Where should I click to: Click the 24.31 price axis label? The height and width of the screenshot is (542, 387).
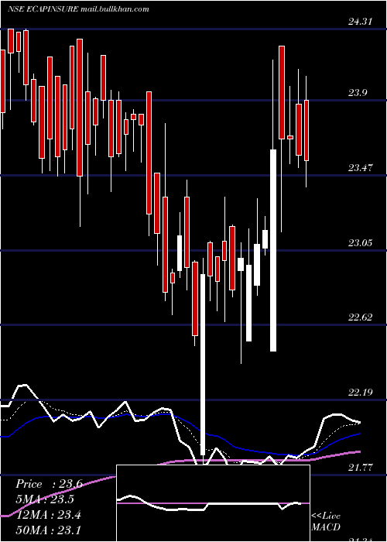coord(360,22)
